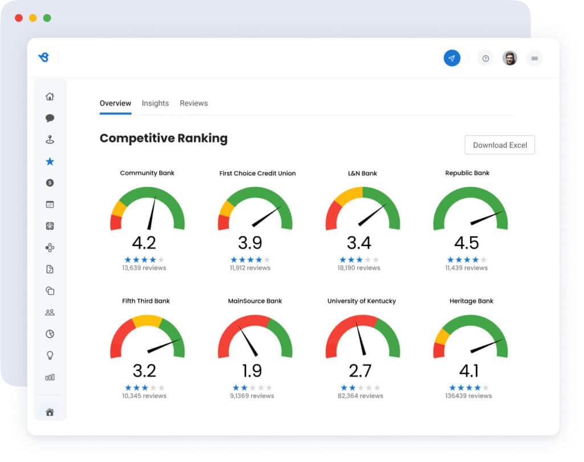Click the First Choice Credit Union title
The image size is (584, 462).
coord(257,173)
